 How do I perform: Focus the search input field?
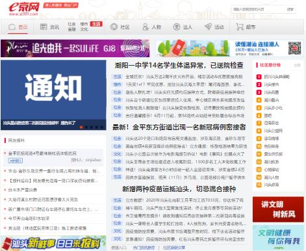[x=258, y=9]
